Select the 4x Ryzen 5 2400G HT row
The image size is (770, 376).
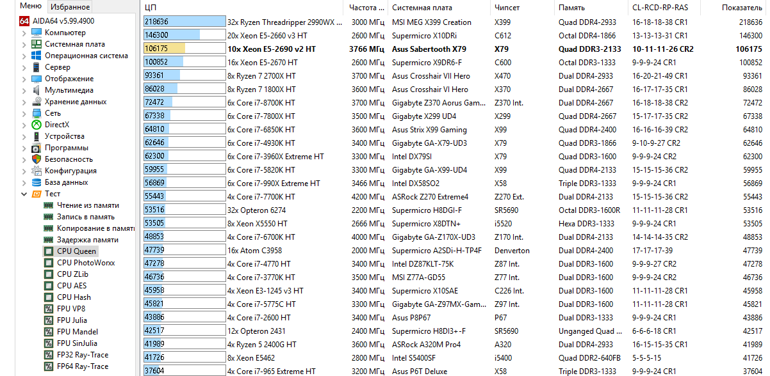(x=456, y=344)
